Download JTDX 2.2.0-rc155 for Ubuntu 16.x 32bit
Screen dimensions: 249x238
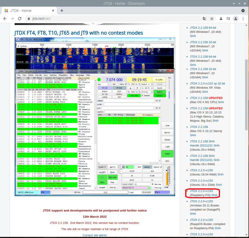point(201,181)
